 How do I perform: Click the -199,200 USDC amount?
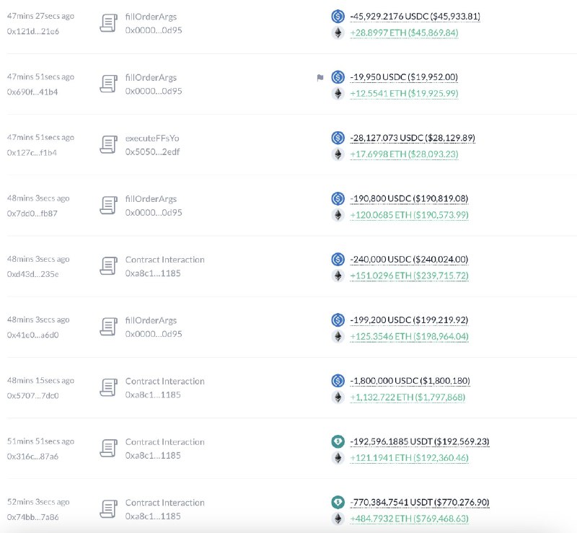click(409, 320)
